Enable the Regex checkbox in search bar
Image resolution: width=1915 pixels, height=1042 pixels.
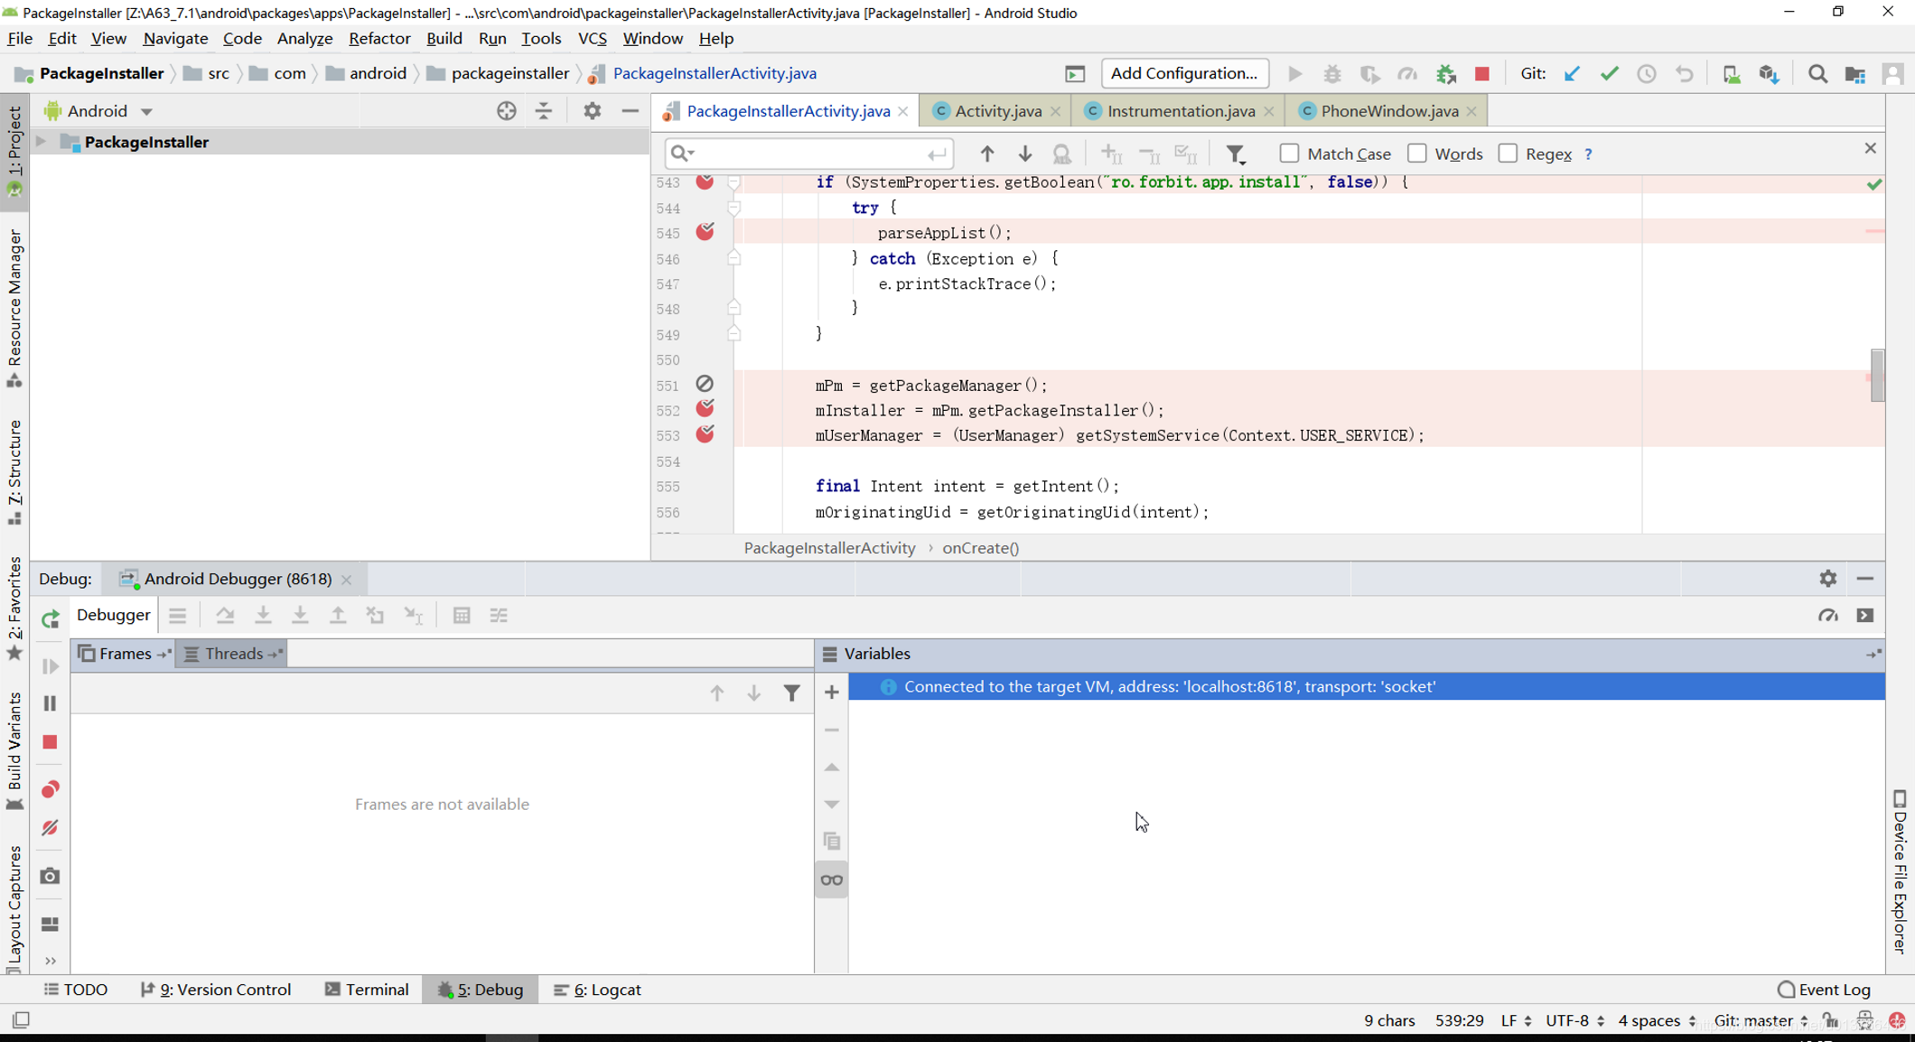point(1509,153)
